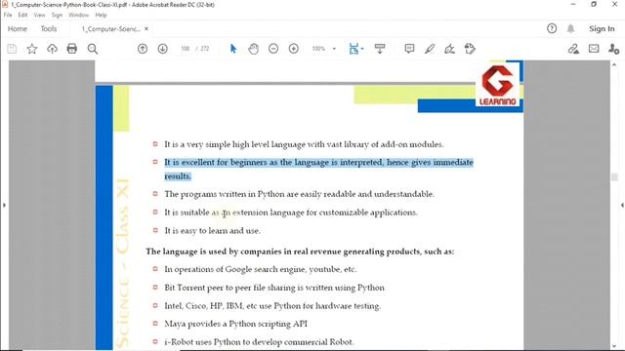Open the Sign menu
Screen dimensions: 625x351
(57, 15)
